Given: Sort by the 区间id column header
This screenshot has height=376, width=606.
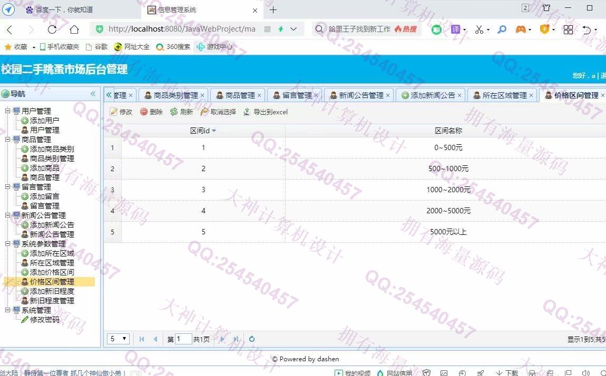Looking at the screenshot, I should pos(203,131).
